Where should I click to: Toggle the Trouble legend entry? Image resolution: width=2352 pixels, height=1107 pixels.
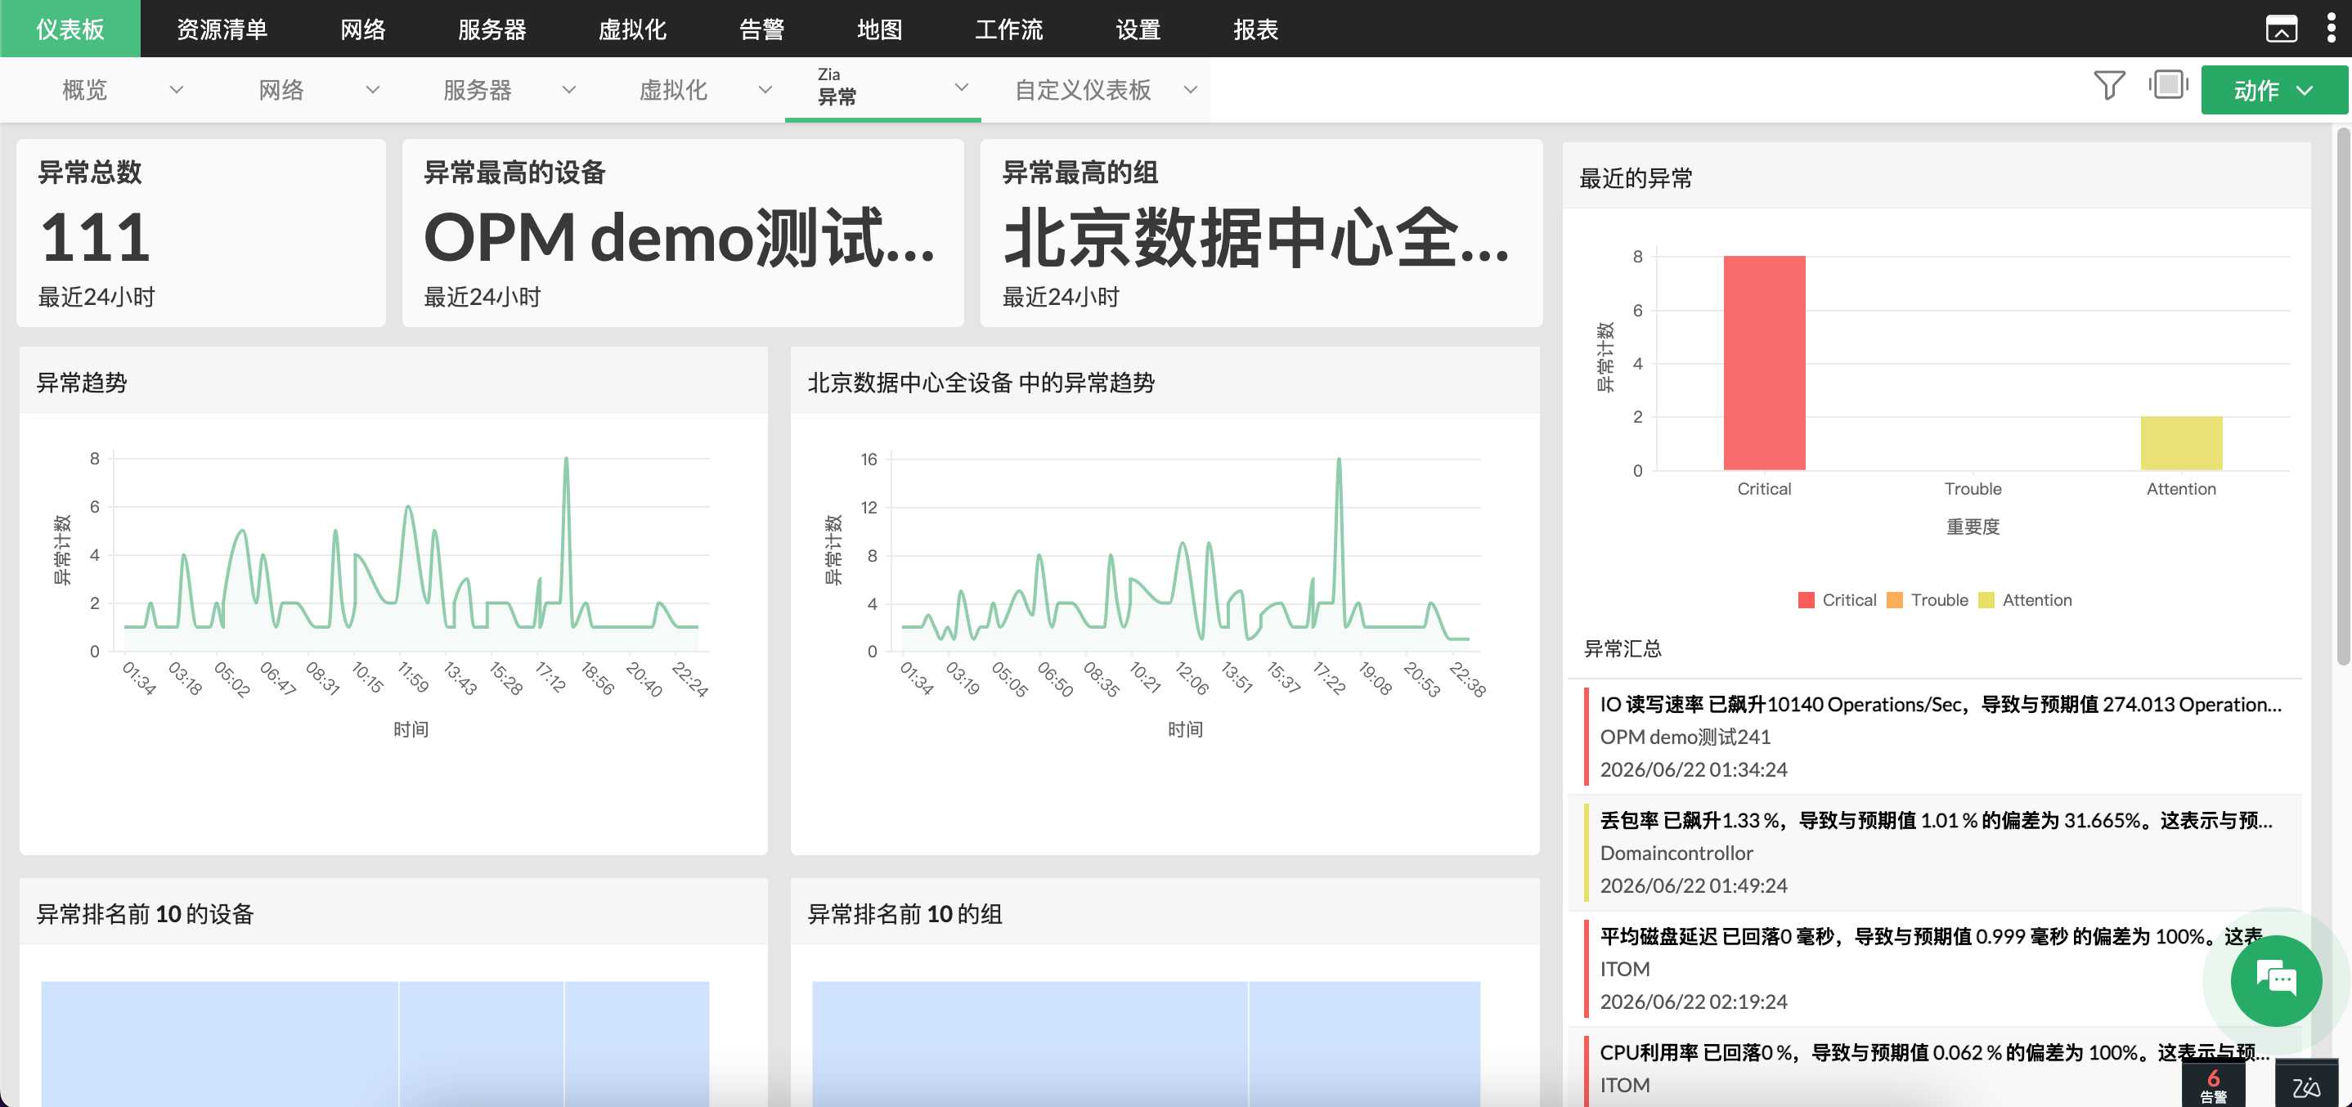[x=1927, y=599]
